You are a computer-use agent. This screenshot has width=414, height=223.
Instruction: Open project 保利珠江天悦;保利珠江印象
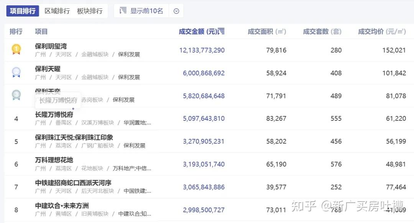point(74,137)
